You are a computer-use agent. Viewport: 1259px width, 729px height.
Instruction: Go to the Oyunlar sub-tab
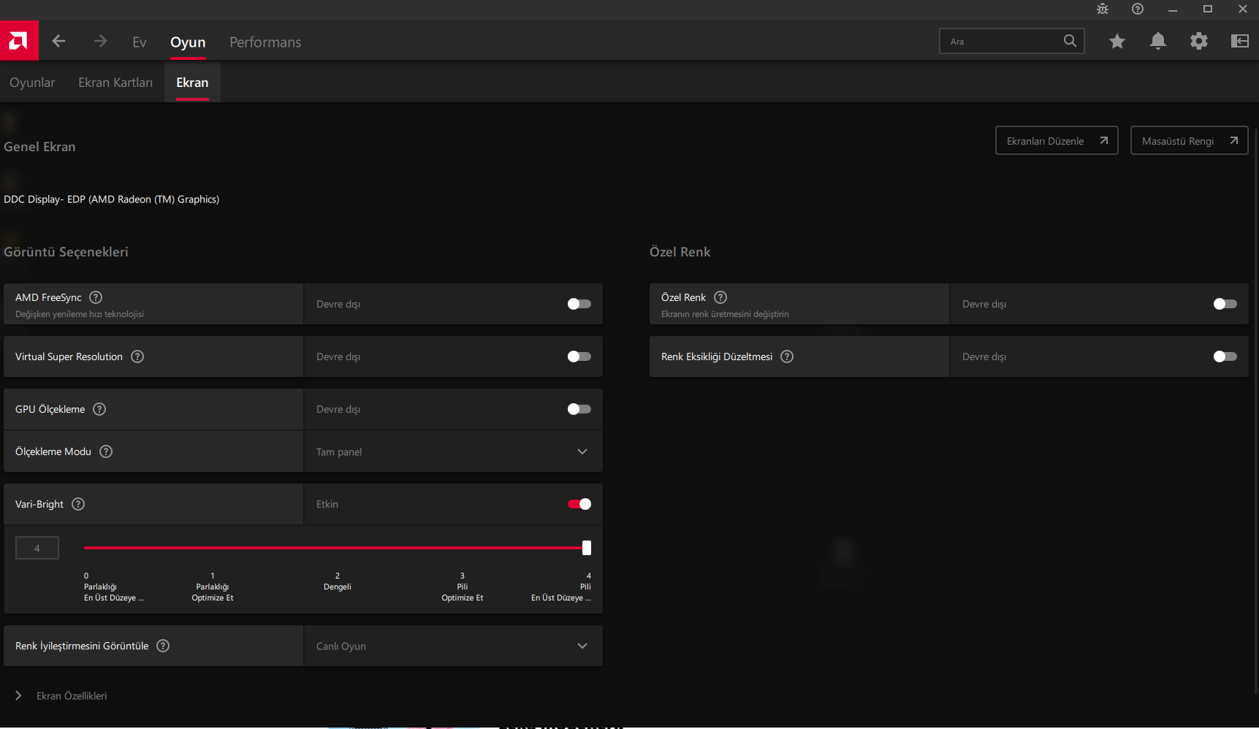tap(32, 83)
